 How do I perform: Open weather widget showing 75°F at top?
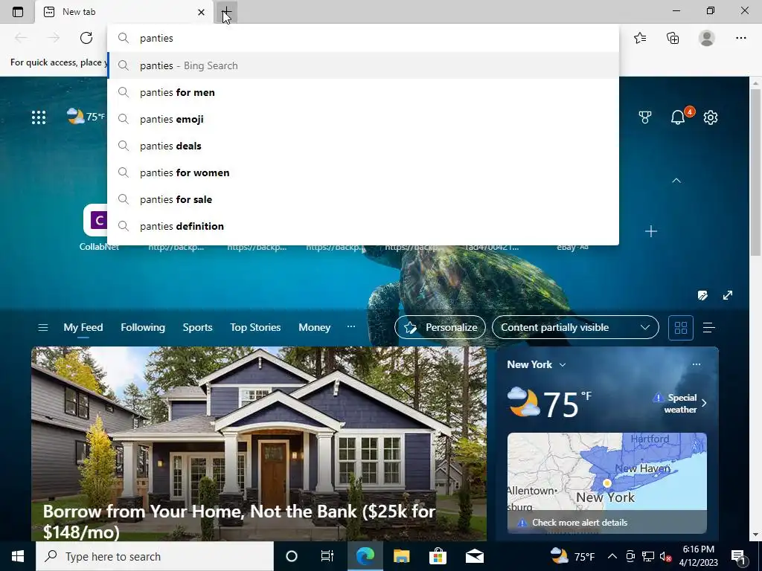click(86, 117)
